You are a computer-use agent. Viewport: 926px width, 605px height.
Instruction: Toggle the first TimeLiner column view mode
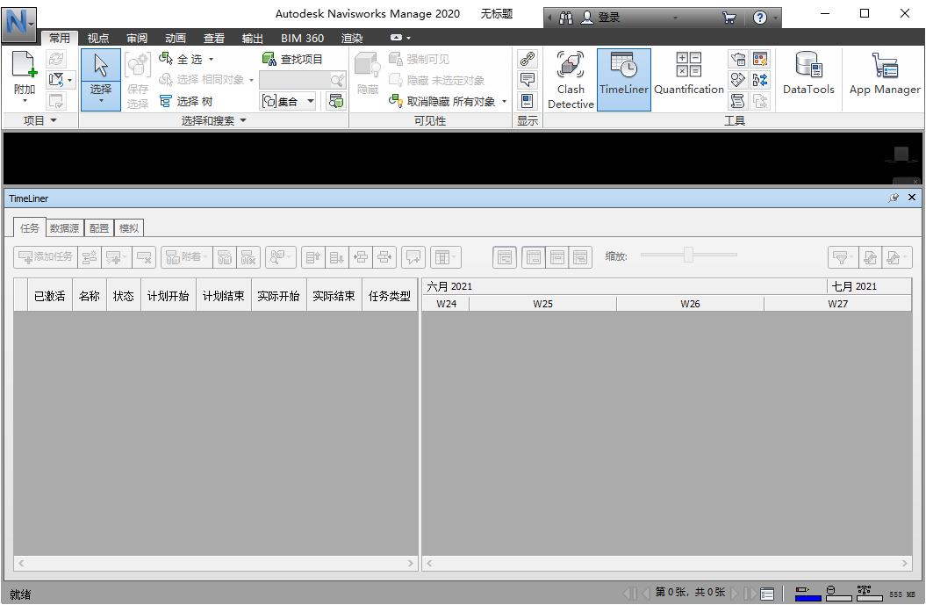coord(505,256)
